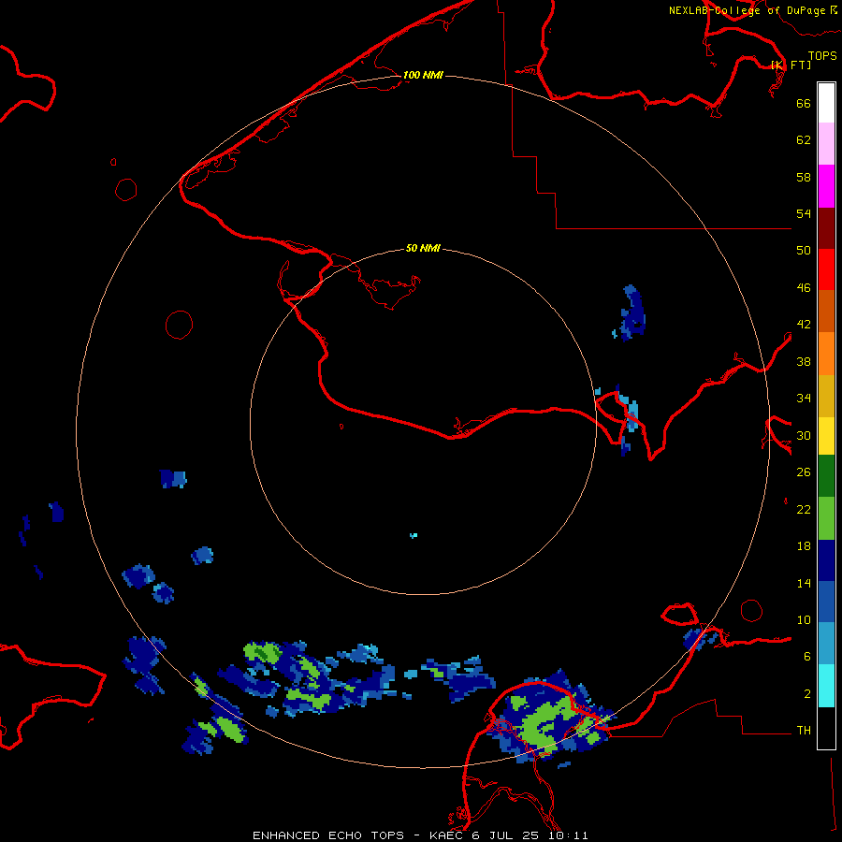Image resolution: width=842 pixels, height=842 pixels.
Task: Click the "50 NMI" range ring label
Action: pos(423,248)
